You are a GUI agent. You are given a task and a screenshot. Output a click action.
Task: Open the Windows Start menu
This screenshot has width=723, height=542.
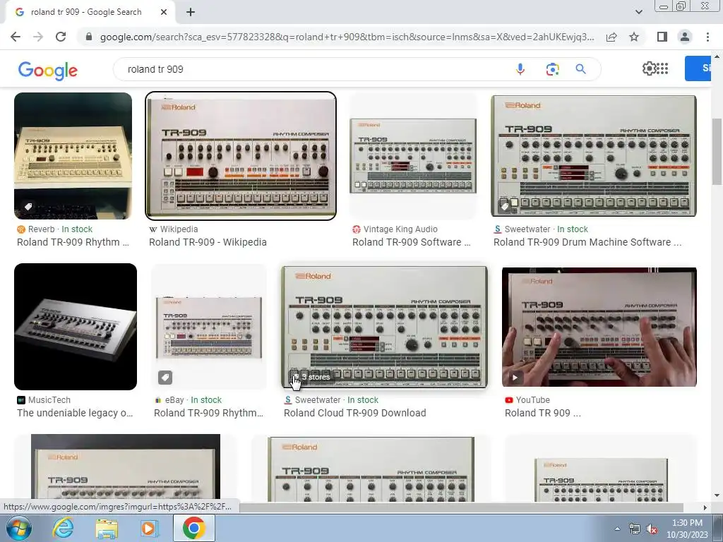pyautogui.click(x=18, y=528)
